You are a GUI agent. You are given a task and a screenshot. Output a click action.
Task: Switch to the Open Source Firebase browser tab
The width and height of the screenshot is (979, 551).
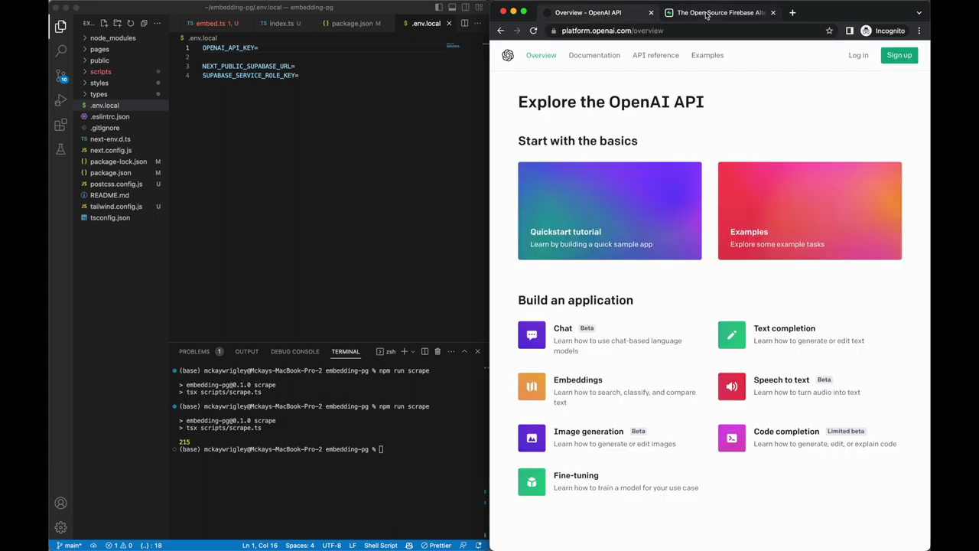pos(719,12)
